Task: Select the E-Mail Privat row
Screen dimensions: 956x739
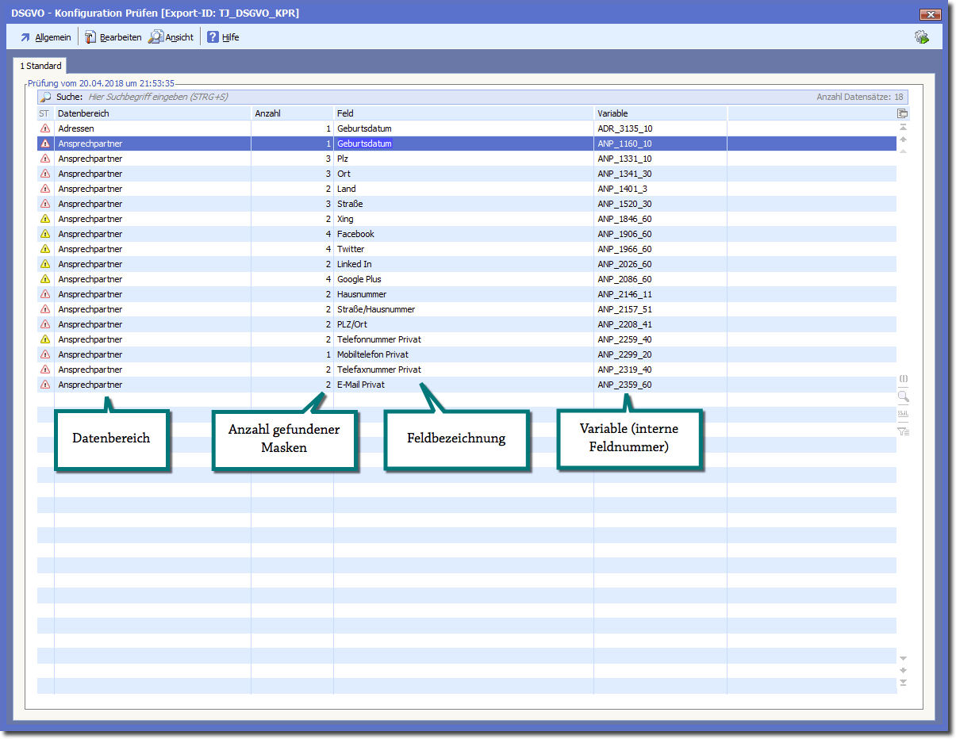Action: coord(361,385)
